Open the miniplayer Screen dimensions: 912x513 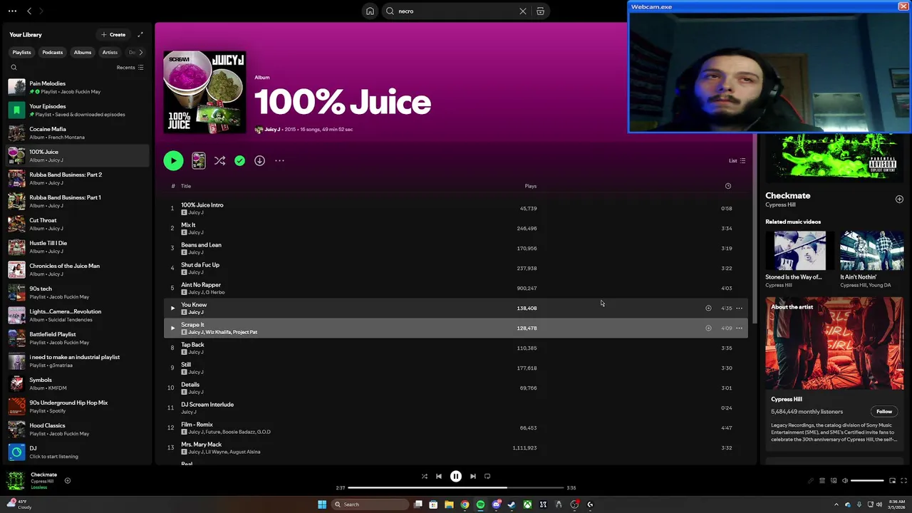[892, 481]
